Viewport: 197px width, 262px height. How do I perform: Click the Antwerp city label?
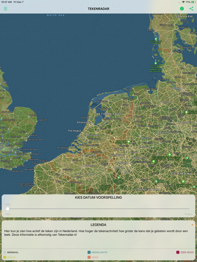pyautogui.click(x=90, y=155)
